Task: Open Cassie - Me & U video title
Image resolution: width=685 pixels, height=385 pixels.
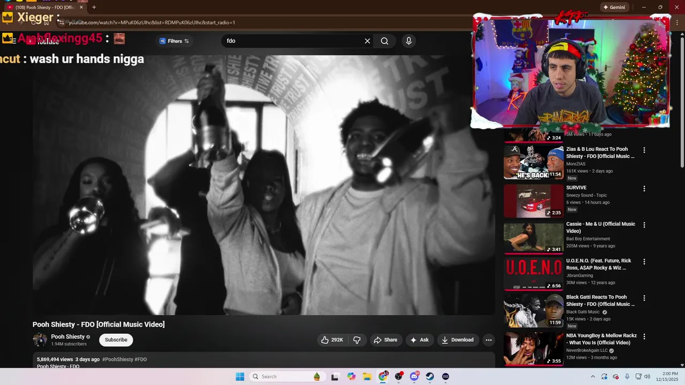Action: click(x=600, y=227)
